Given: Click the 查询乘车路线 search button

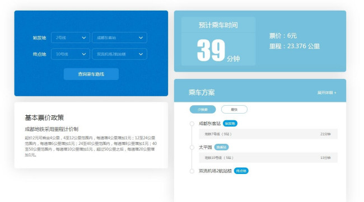Looking at the screenshot, I should [x=91, y=74].
